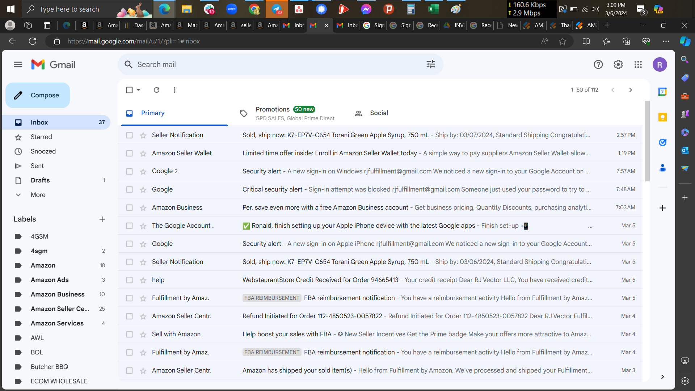
Task: Select the Google 2 security alert checkbox
Action: click(129, 172)
